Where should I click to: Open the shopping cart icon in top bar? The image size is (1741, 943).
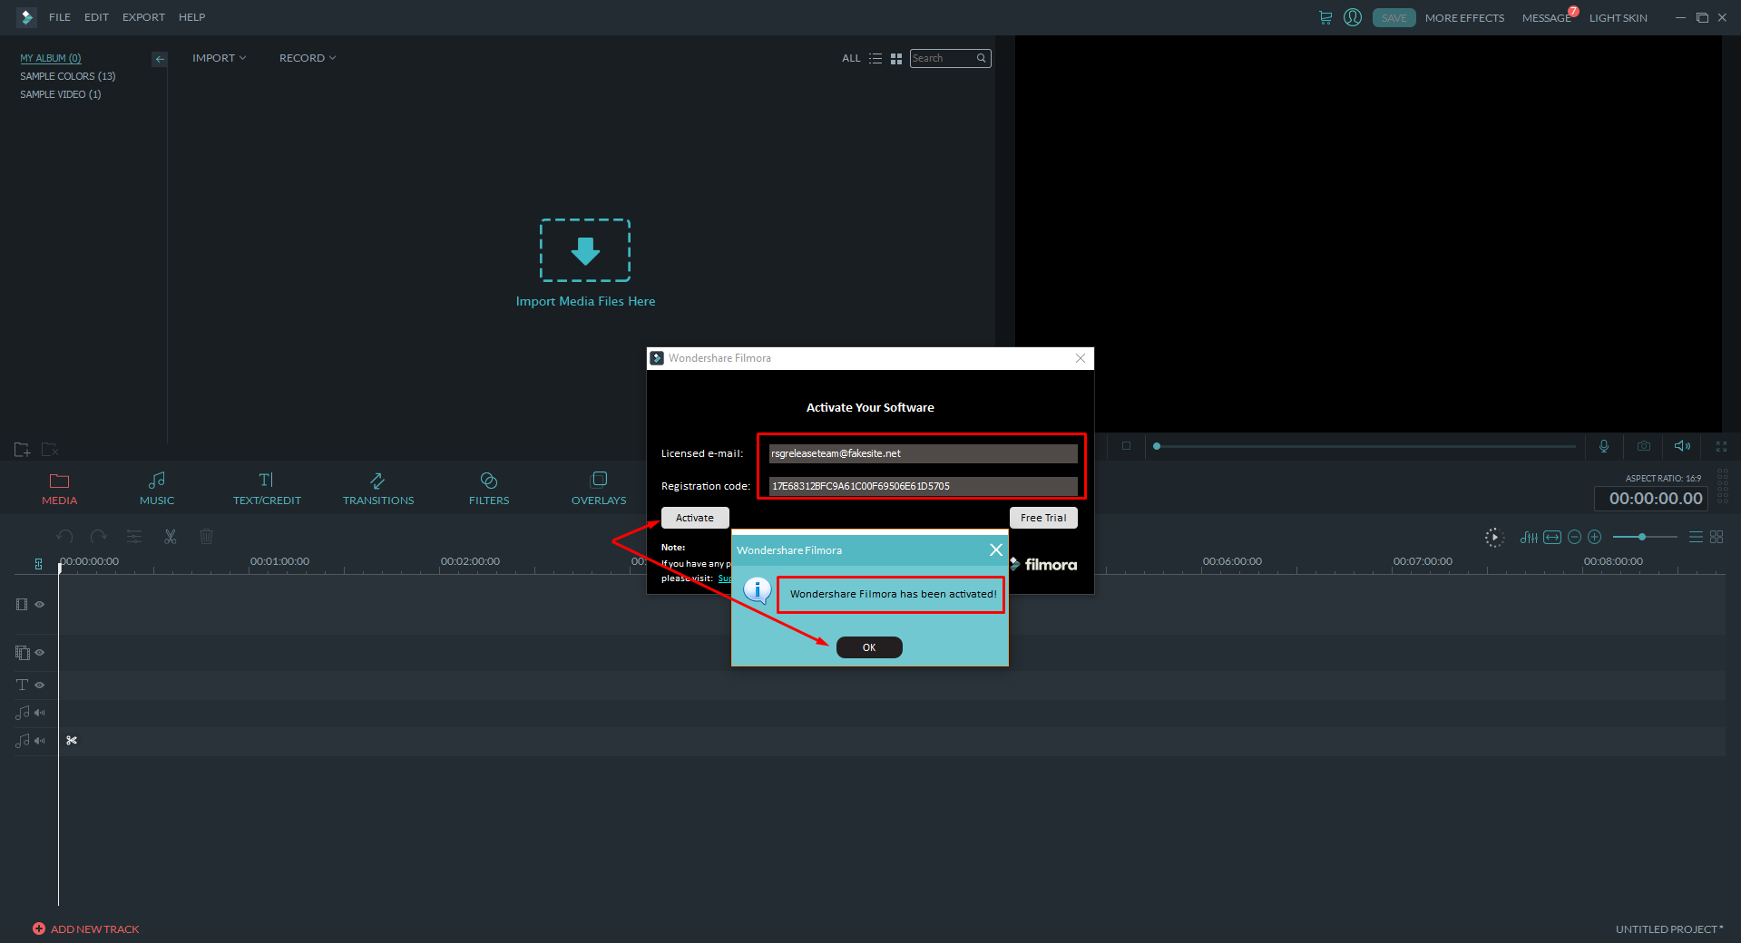pos(1325,17)
